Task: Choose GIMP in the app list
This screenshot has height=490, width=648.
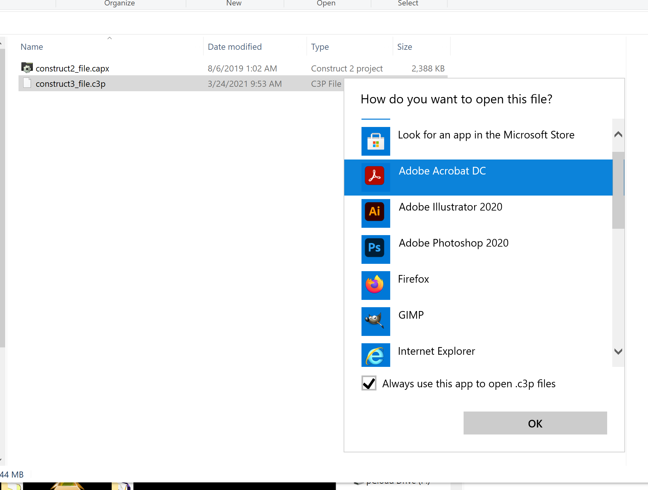Action: coord(478,322)
